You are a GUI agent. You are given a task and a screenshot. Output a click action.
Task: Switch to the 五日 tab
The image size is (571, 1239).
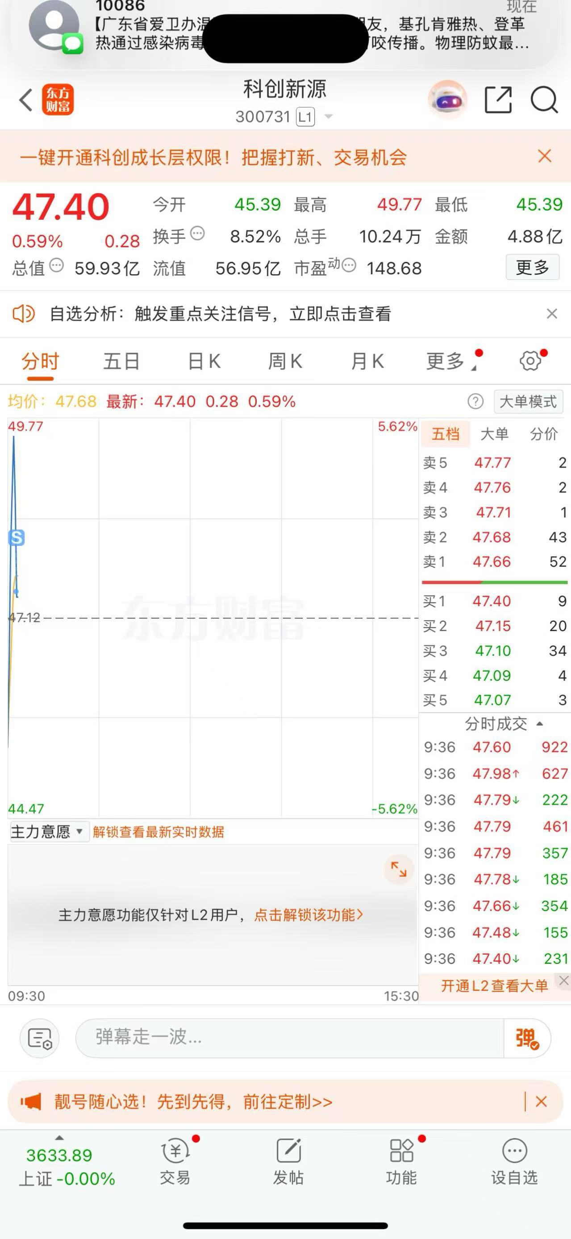click(121, 361)
